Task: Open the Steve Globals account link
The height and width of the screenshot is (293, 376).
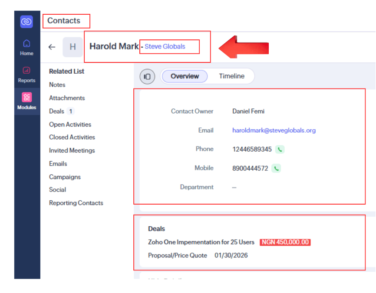Action: (165, 46)
